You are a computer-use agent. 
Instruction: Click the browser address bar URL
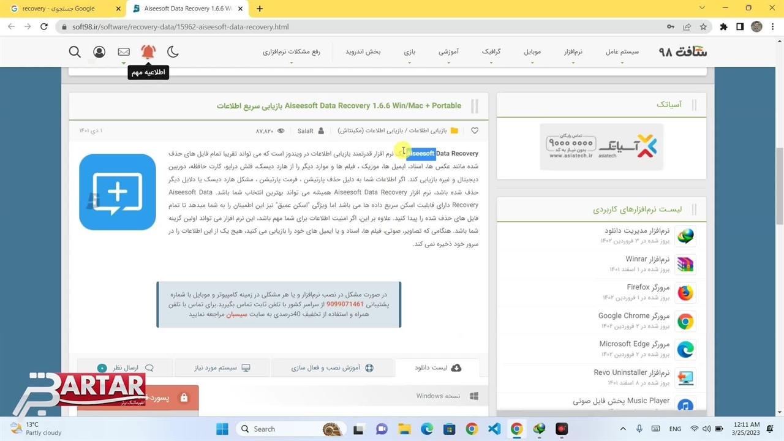point(180,27)
